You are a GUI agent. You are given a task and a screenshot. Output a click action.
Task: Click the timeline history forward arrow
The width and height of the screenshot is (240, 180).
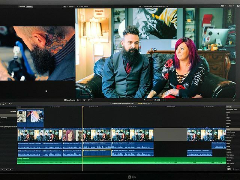tap(152, 103)
